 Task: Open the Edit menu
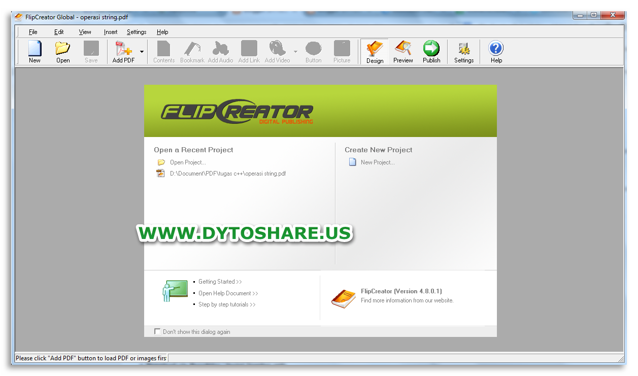pos(59,32)
